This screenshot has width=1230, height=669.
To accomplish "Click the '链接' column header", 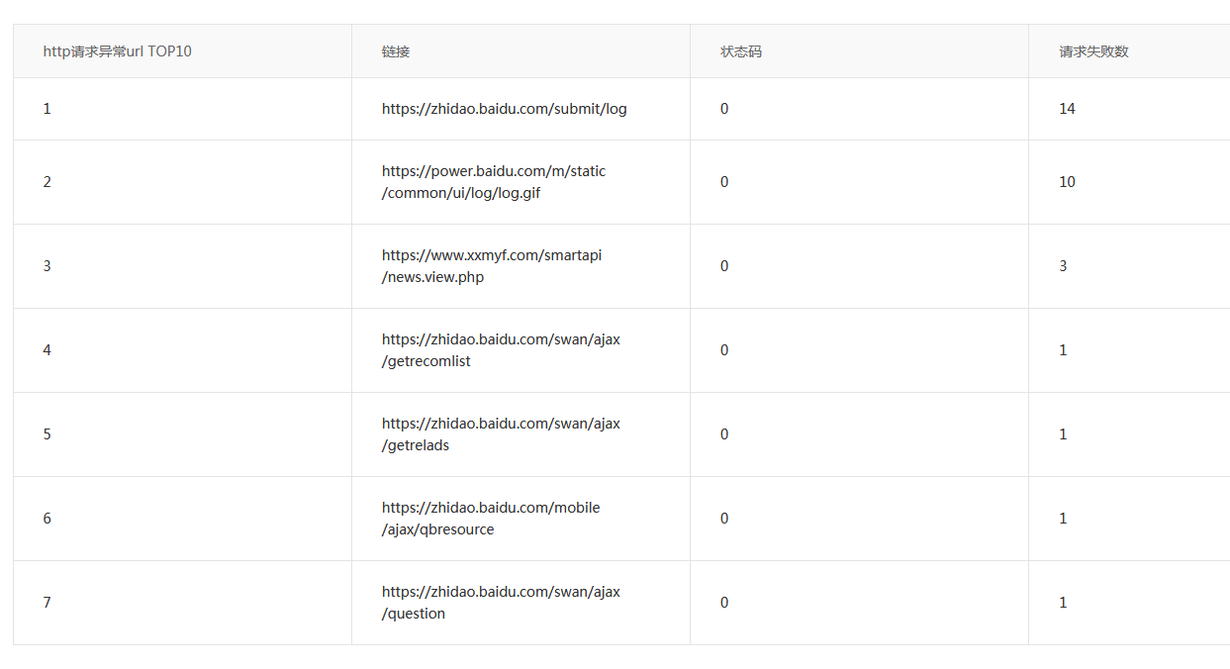I will click(396, 51).
